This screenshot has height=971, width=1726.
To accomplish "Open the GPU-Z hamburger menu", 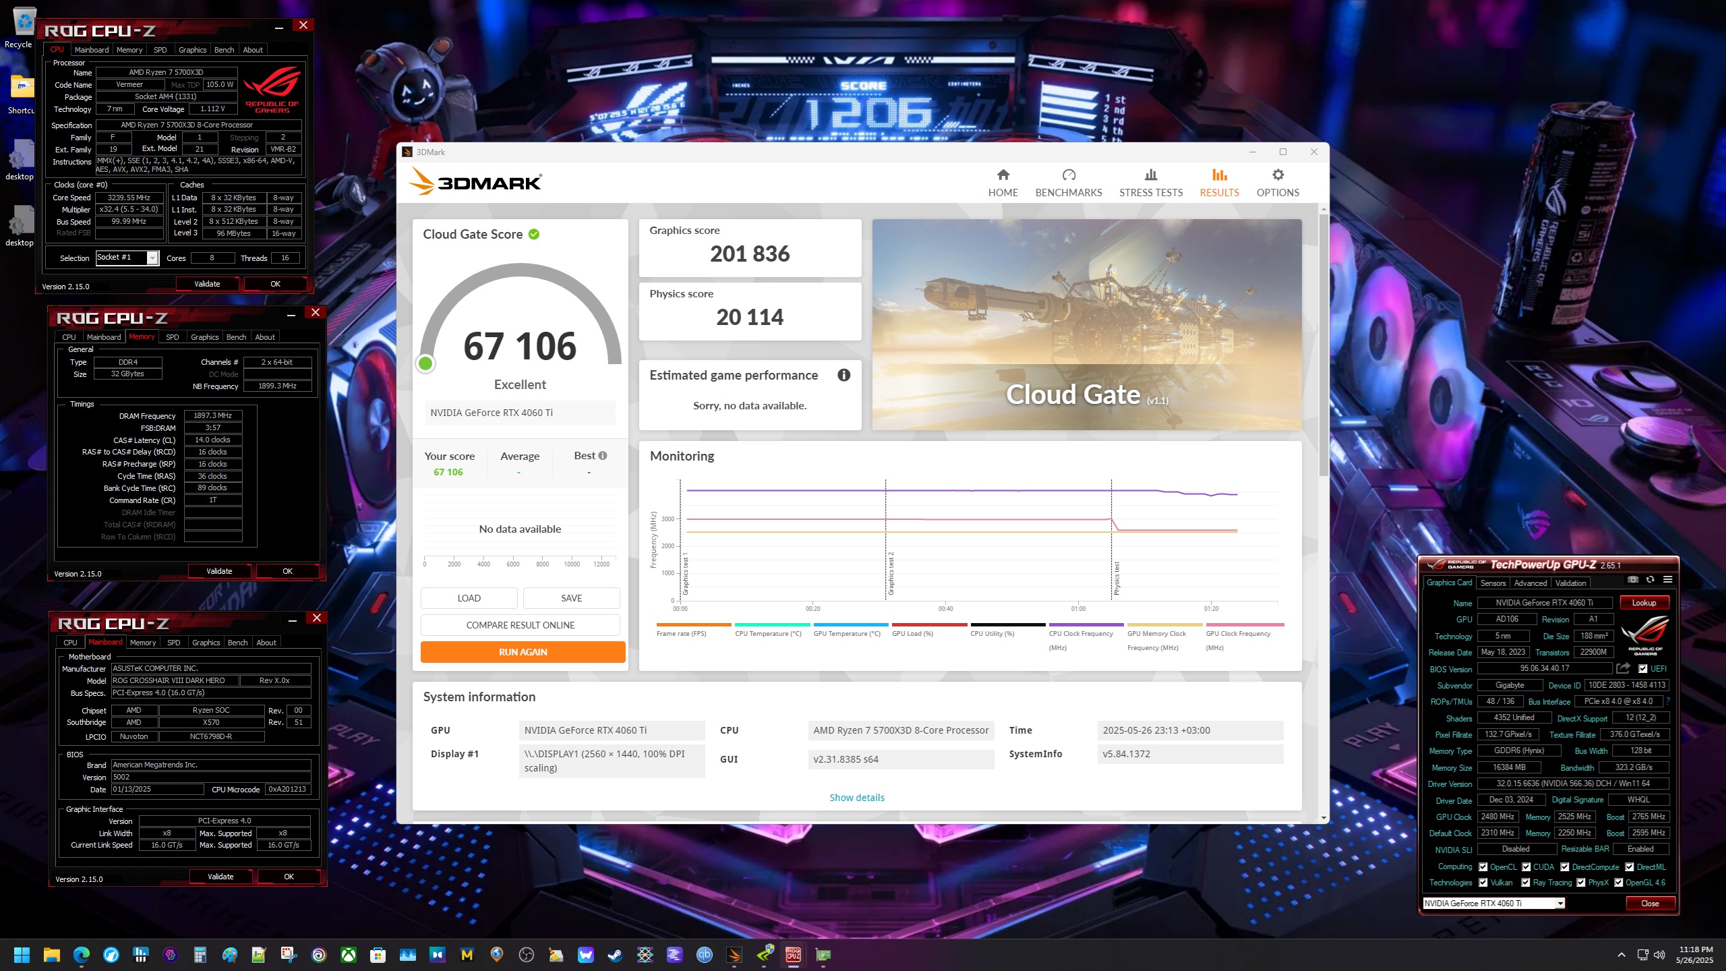I will (1667, 579).
